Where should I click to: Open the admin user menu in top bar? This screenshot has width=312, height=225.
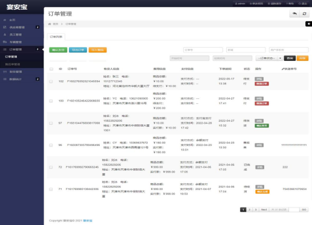click(240, 4)
